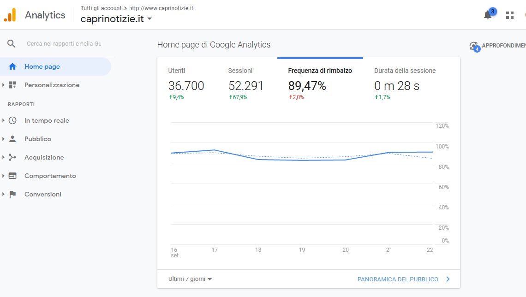526x297 pixels.
Task: Select the Durata della sessione tab
Action: [x=405, y=85]
